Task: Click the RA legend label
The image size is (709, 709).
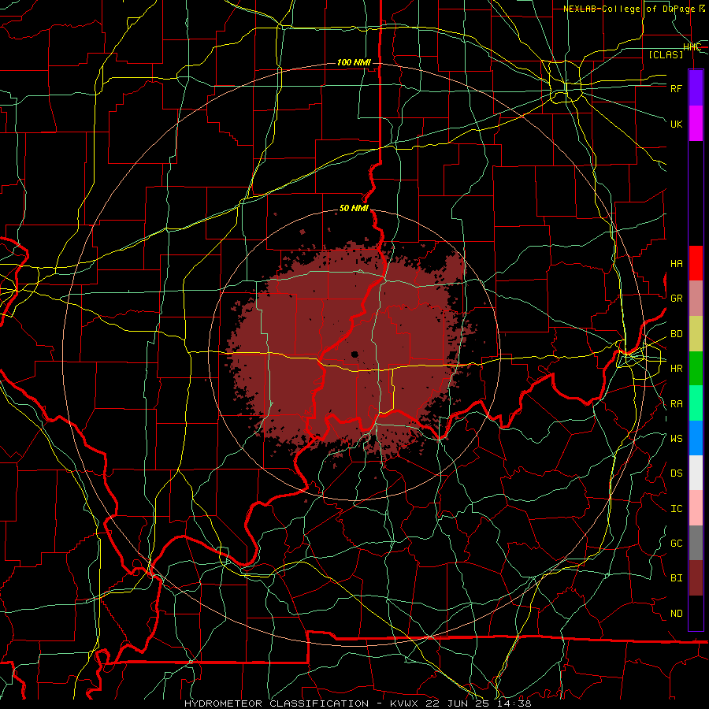Action: point(676,403)
